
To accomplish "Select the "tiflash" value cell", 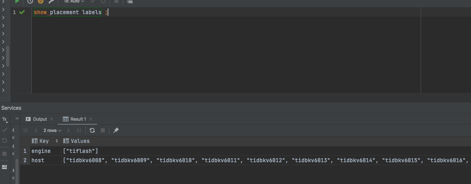I will pos(81,151).
